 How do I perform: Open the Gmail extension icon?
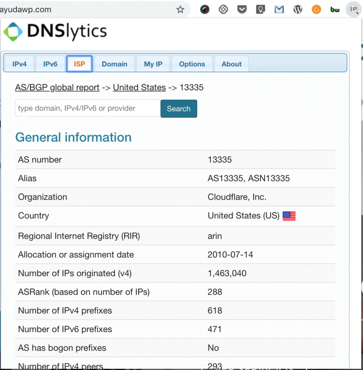279,9
